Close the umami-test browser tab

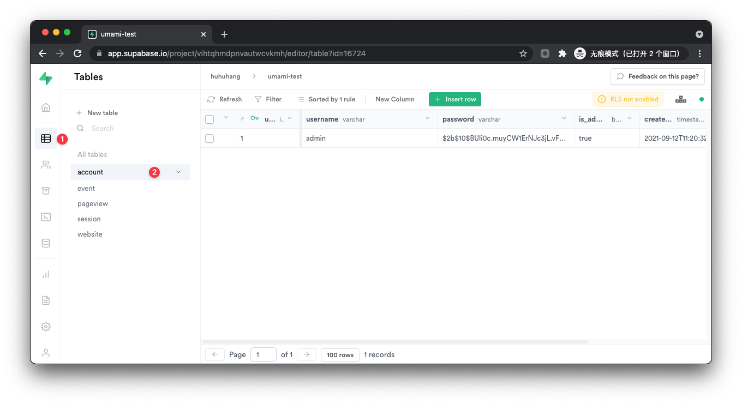coord(204,34)
